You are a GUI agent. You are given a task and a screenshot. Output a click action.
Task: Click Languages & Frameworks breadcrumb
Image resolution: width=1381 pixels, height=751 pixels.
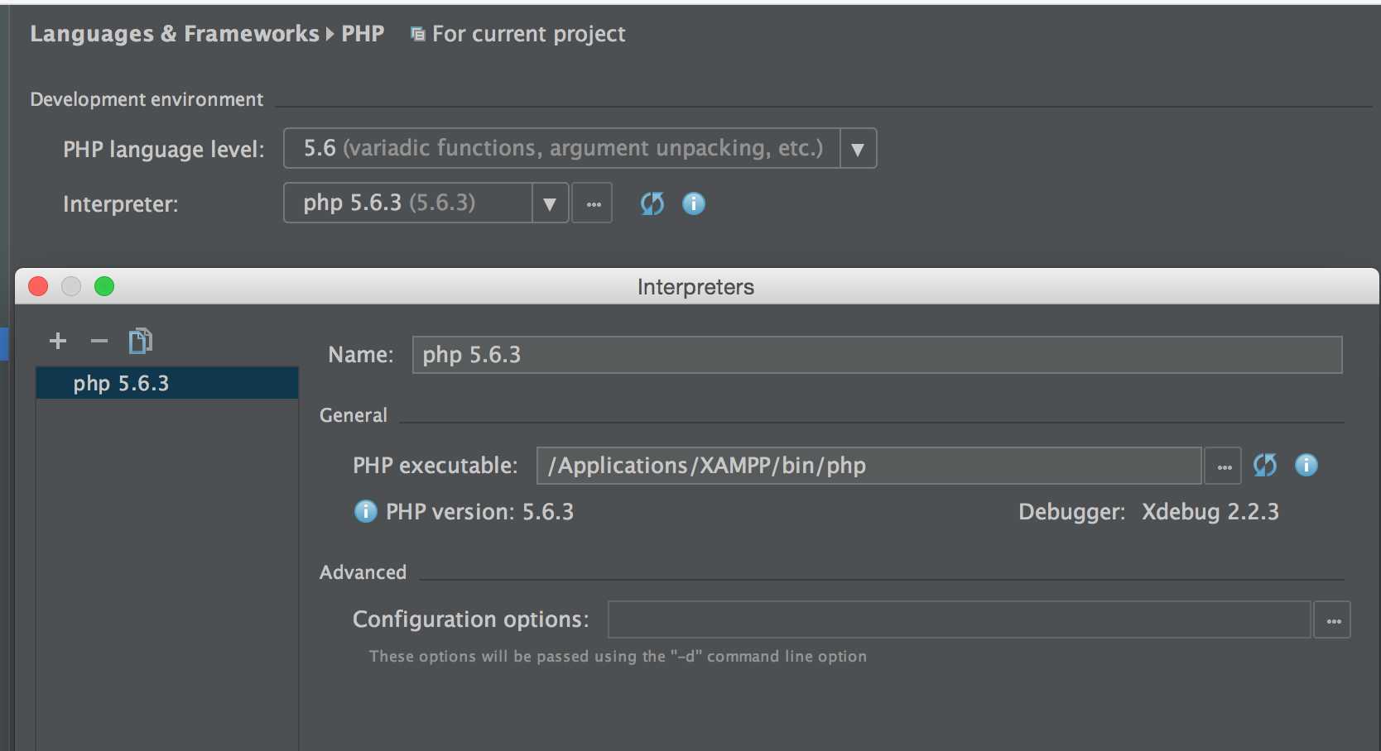click(x=175, y=34)
